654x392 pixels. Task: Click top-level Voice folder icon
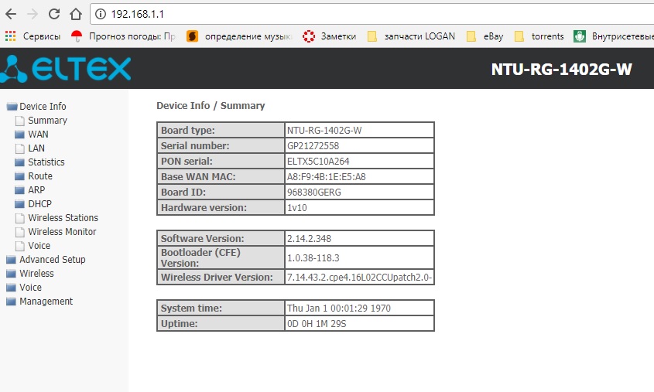click(x=12, y=288)
